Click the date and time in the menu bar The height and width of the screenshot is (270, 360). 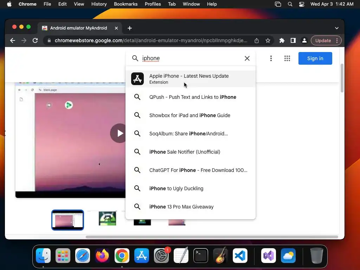[332, 4]
